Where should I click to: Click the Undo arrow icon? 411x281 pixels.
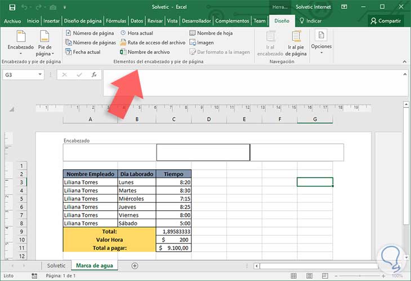coord(24,7)
